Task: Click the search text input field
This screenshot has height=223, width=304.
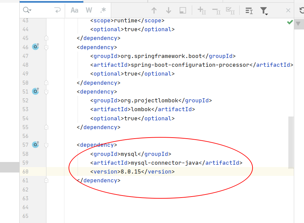Action: click(x=42, y=10)
